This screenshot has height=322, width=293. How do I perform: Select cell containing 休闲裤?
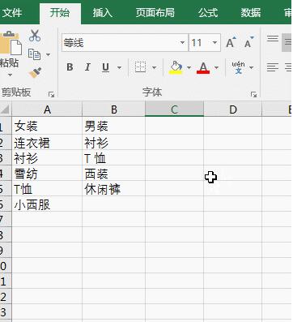coord(113,189)
